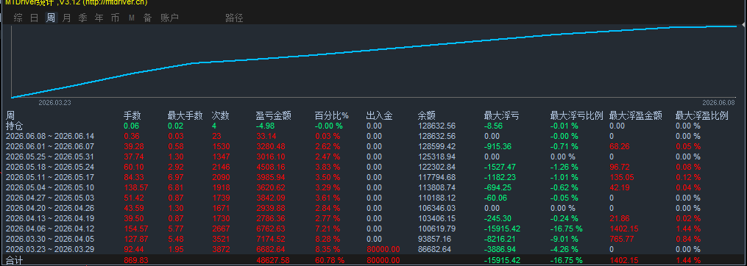Click the blue equity curve line

click(374, 50)
